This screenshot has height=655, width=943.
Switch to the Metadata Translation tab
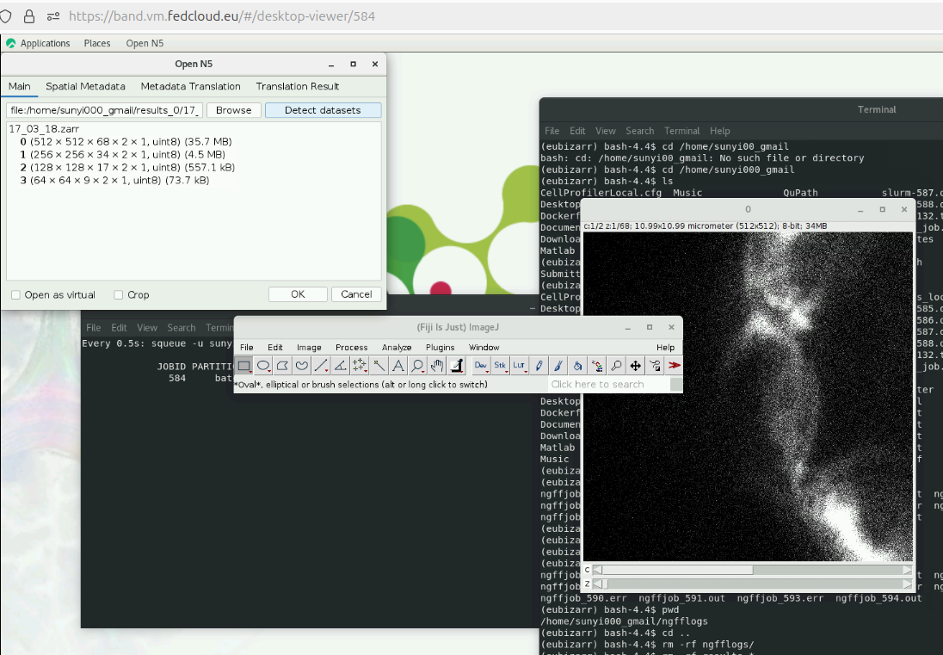point(191,86)
